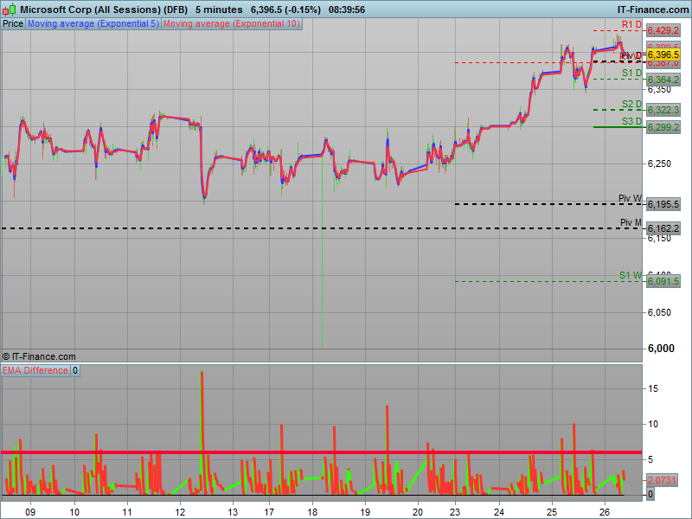Image resolution: width=692 pixels, height=519 pixels.
Task: Click the R1 D pivot line label
Action: coord(631,25)
